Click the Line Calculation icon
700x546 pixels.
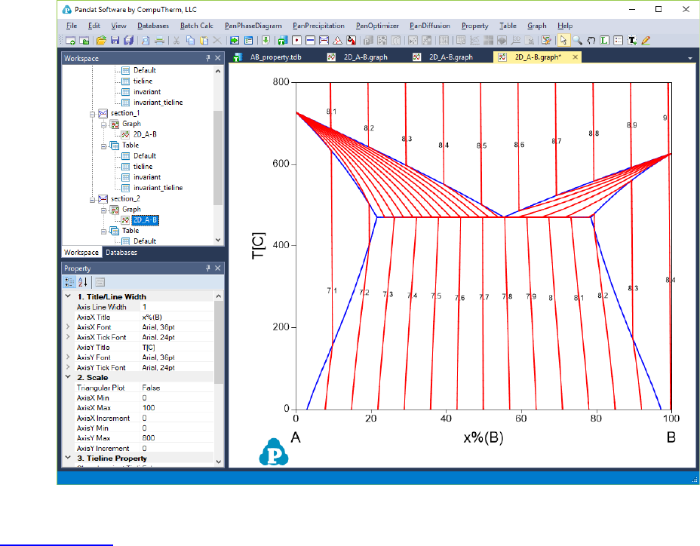click(x=310, y=41)
